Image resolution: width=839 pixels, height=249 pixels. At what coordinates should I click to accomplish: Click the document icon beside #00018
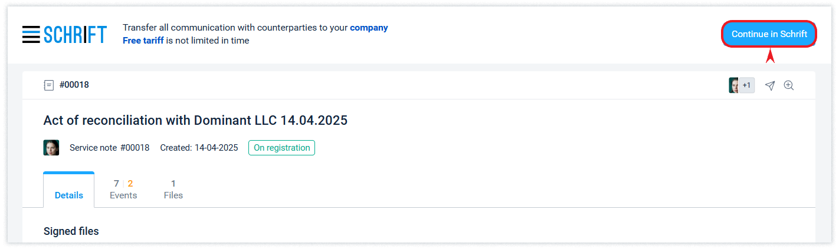[48, 85]
